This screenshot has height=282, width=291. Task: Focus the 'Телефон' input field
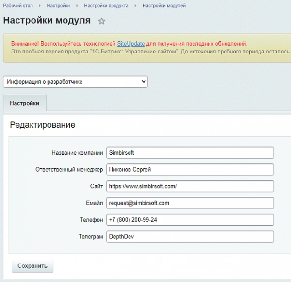(190, 220)
